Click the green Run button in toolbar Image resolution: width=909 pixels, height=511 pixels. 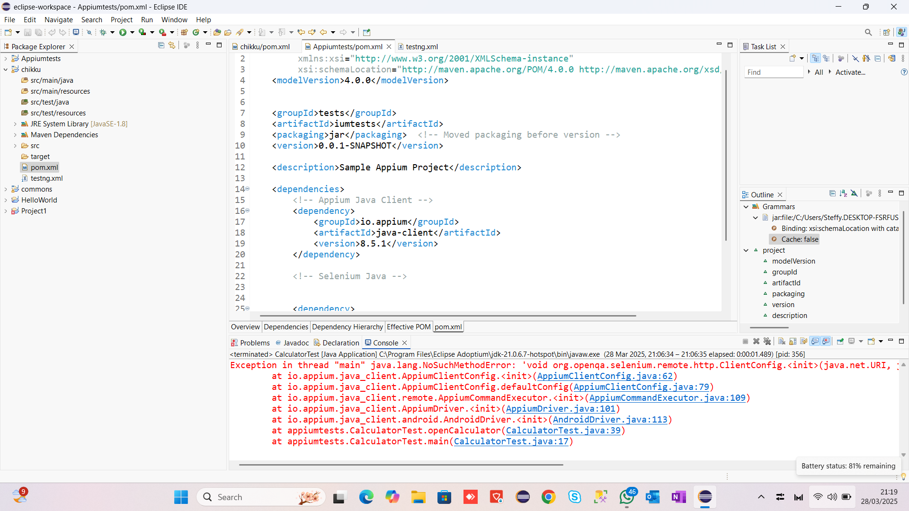pos(123,32)
